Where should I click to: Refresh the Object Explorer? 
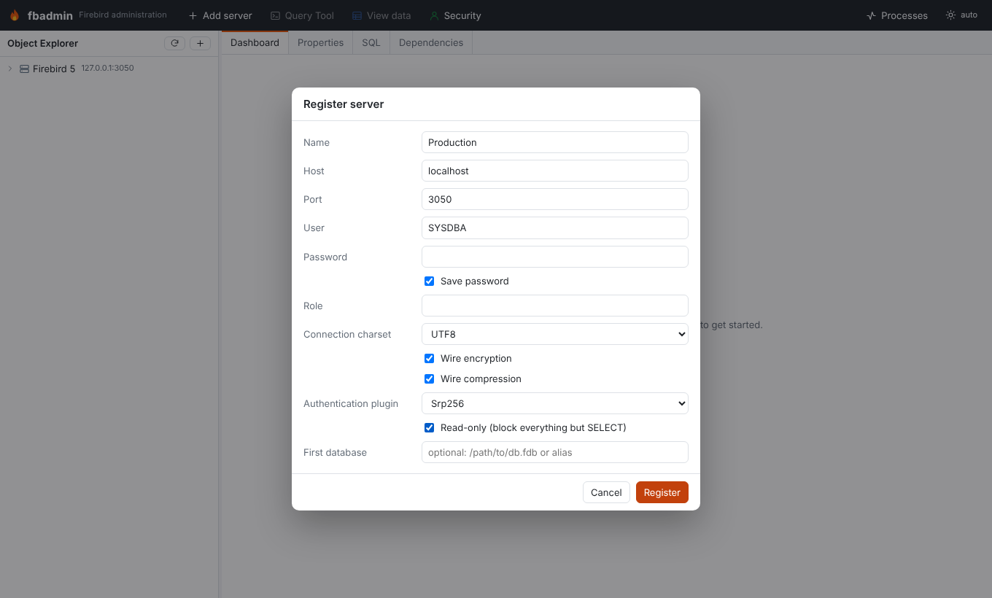174,43
